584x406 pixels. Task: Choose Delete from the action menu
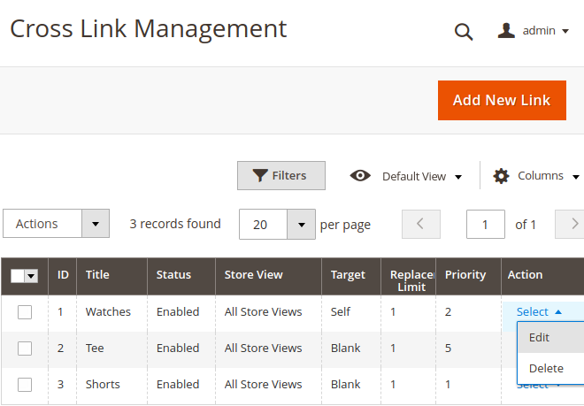(x=545, y=369)
